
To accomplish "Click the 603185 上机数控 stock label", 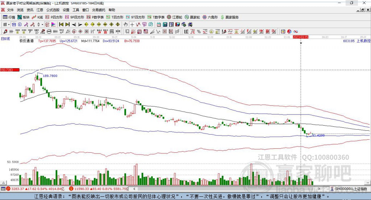I will tap(357, 41).
